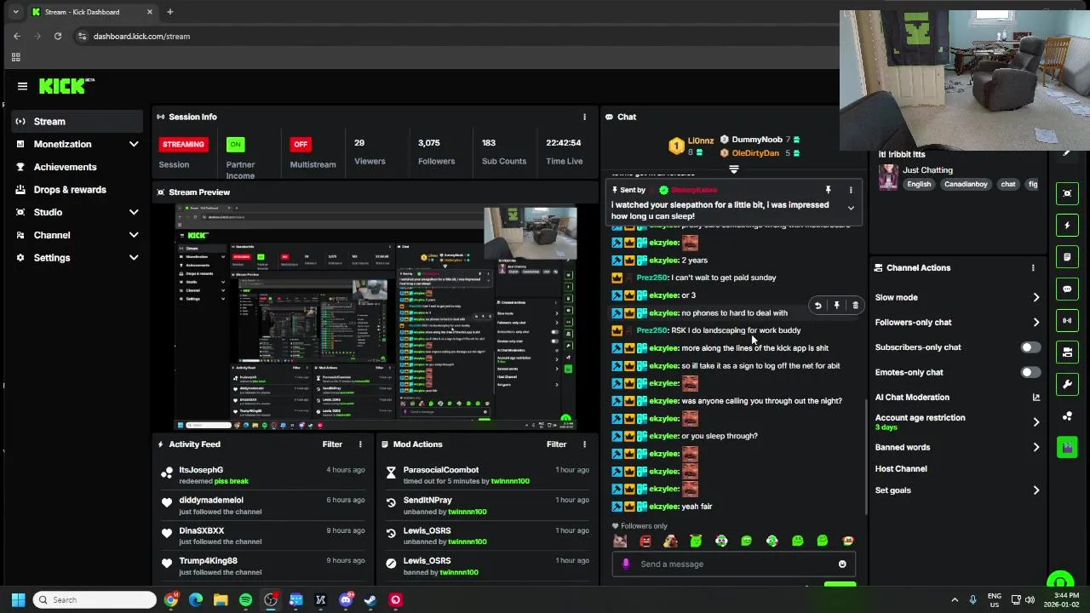Collapse chat leaderboard arrow
1090x613 pixels.
(733, 169)
